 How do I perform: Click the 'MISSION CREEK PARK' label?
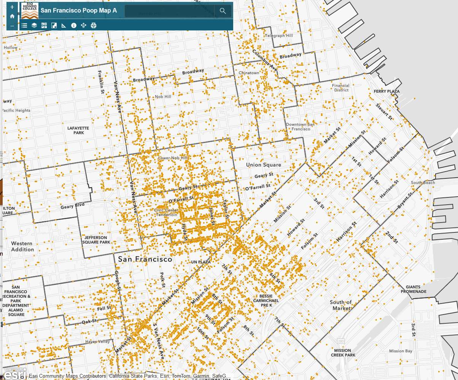[x=343, y=353]
